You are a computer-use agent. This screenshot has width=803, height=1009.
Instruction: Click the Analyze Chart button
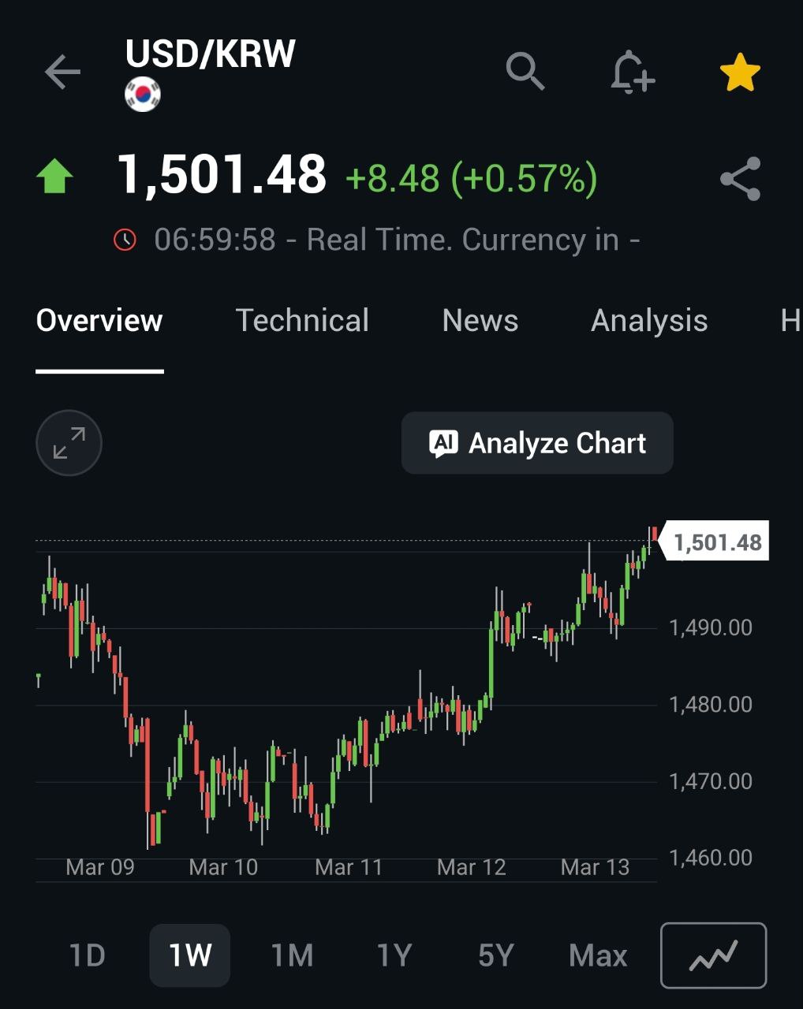tap(537, 443)
